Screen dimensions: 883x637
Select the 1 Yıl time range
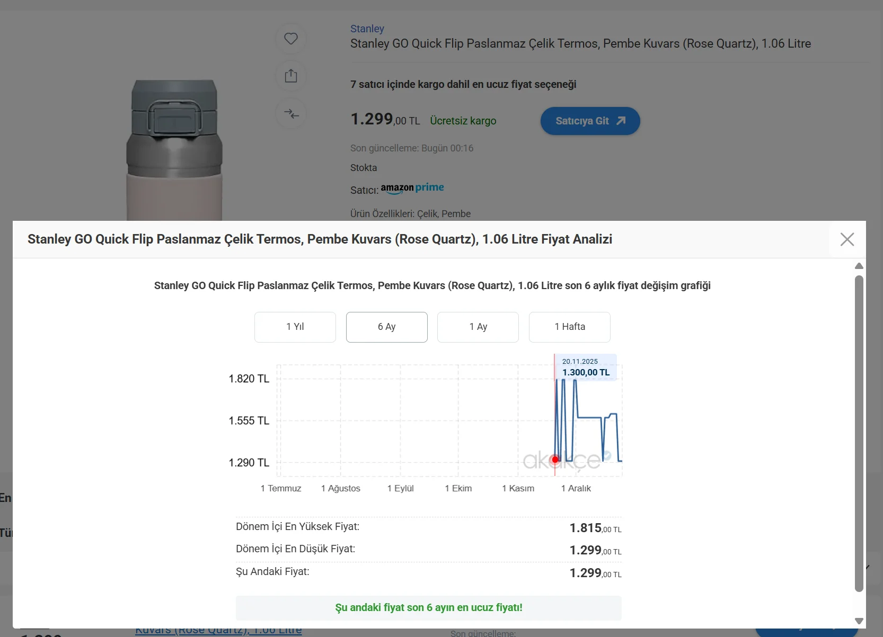tap(295, 327)
